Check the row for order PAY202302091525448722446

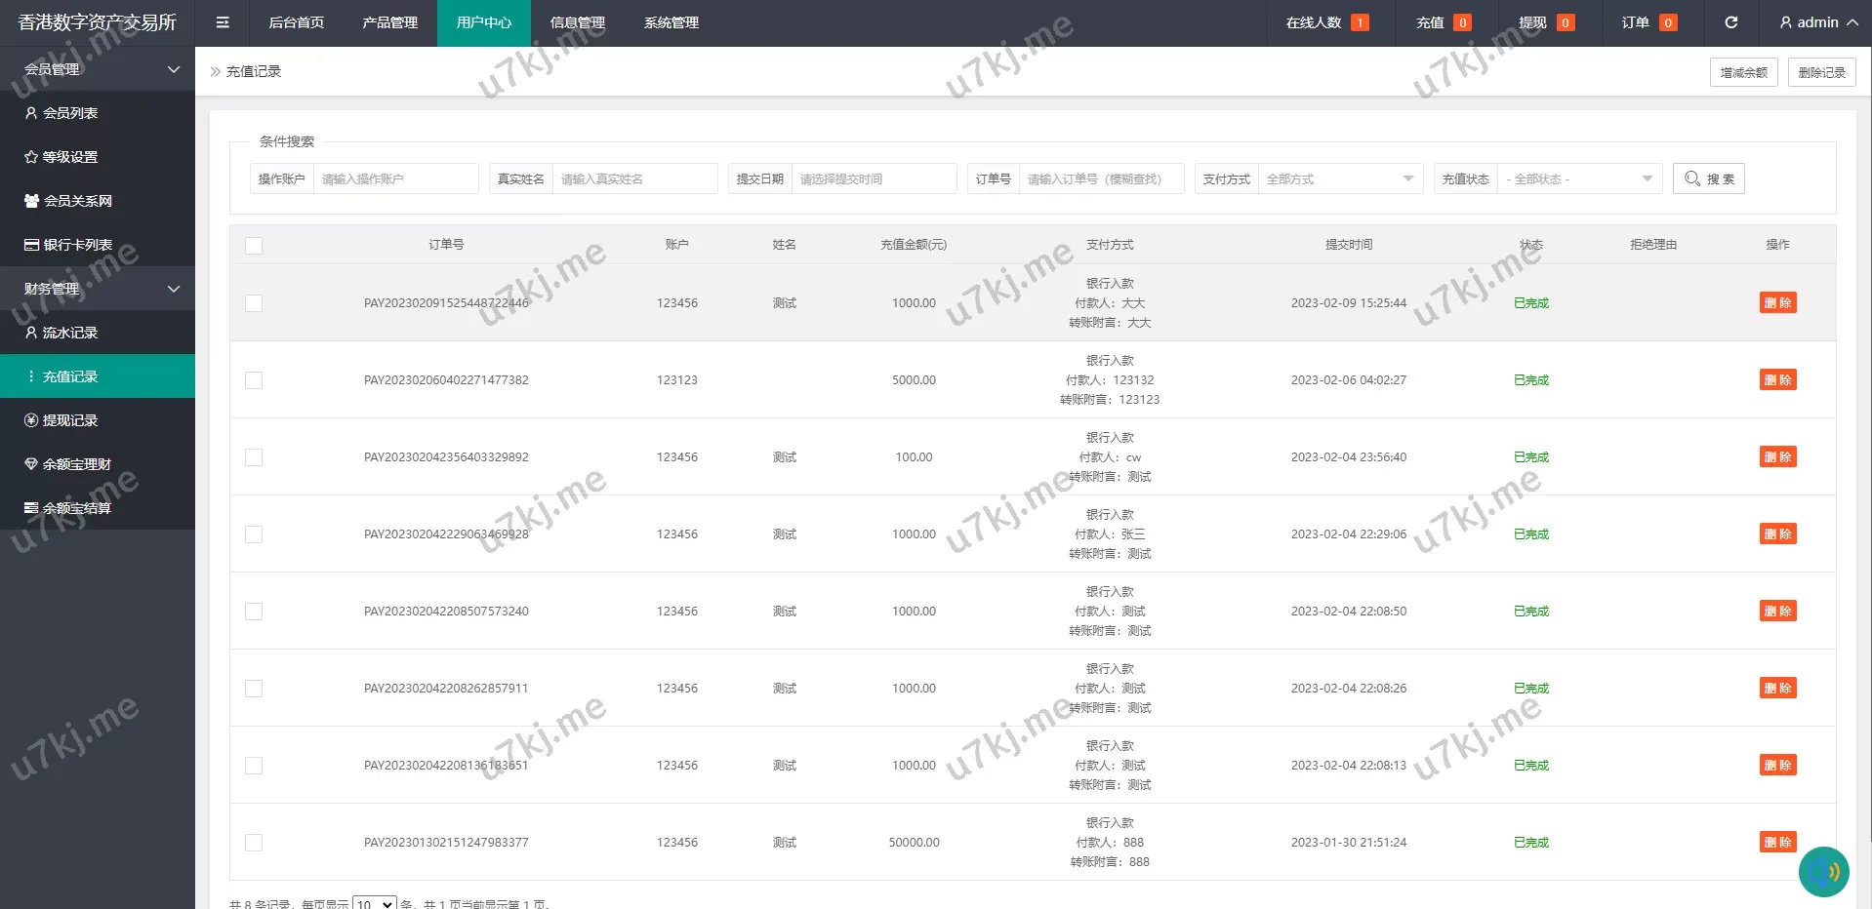(254, 303)
